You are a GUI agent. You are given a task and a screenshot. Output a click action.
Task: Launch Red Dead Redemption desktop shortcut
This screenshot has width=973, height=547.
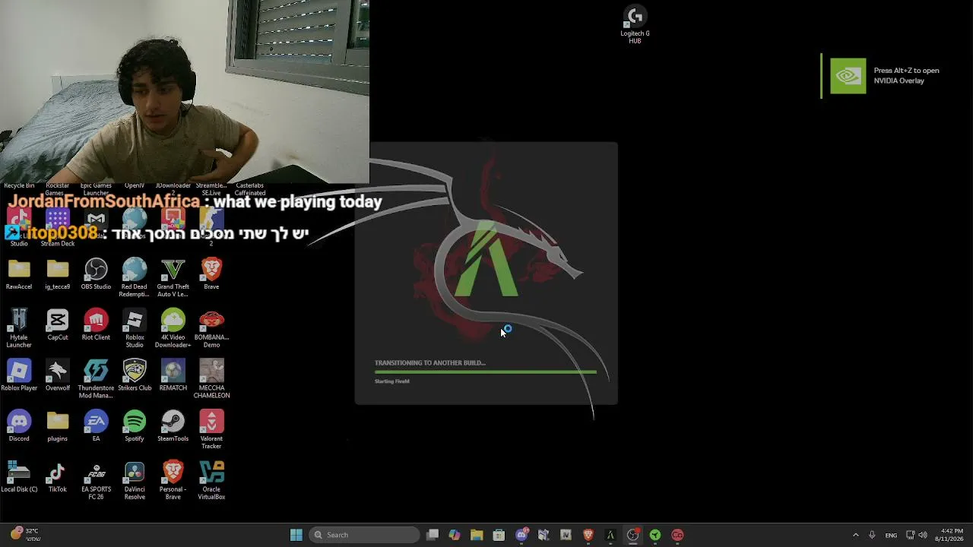(x=135, y=278)
